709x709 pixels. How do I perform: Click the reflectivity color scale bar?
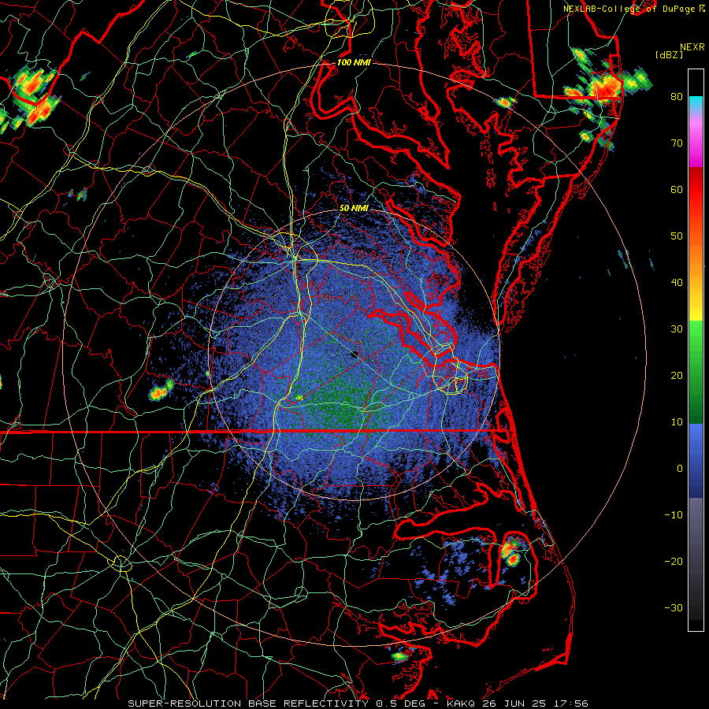pos(696,350)
